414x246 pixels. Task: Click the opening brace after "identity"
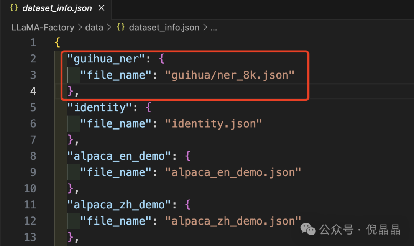149,107
